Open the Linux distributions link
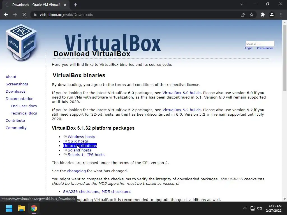The image size is (287, 215). tap(80, 146)
